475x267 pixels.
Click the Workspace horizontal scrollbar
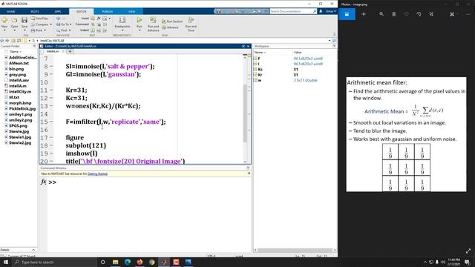point(295,250)
